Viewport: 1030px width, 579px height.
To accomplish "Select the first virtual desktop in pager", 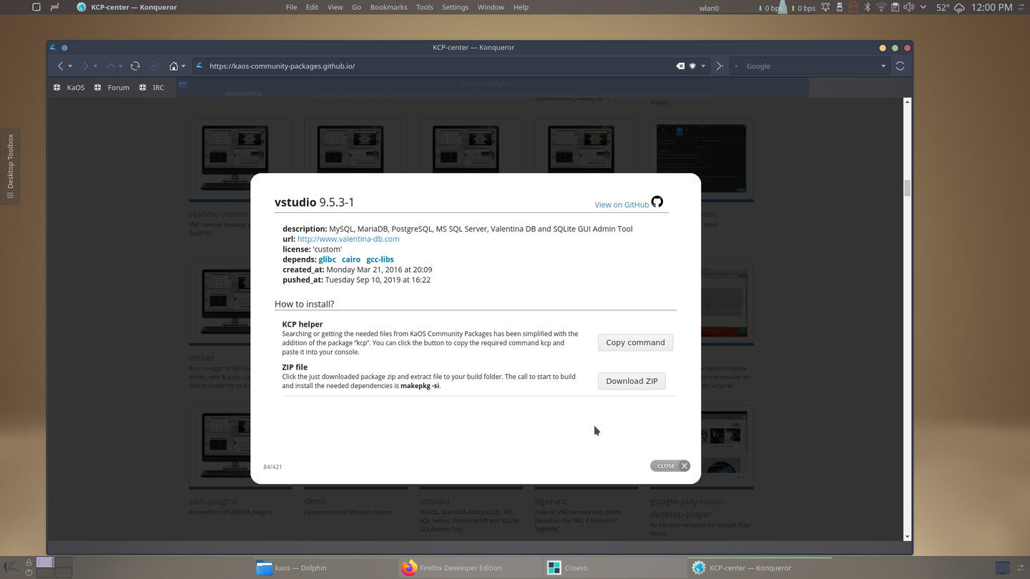I will [x=45, y=563].
